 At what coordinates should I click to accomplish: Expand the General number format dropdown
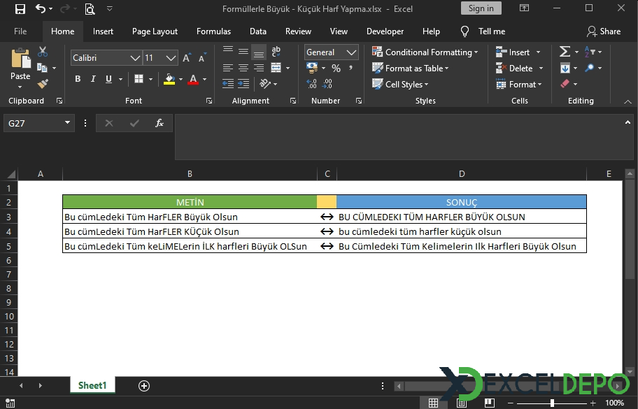pyautogui.click(x=352, y=52)
